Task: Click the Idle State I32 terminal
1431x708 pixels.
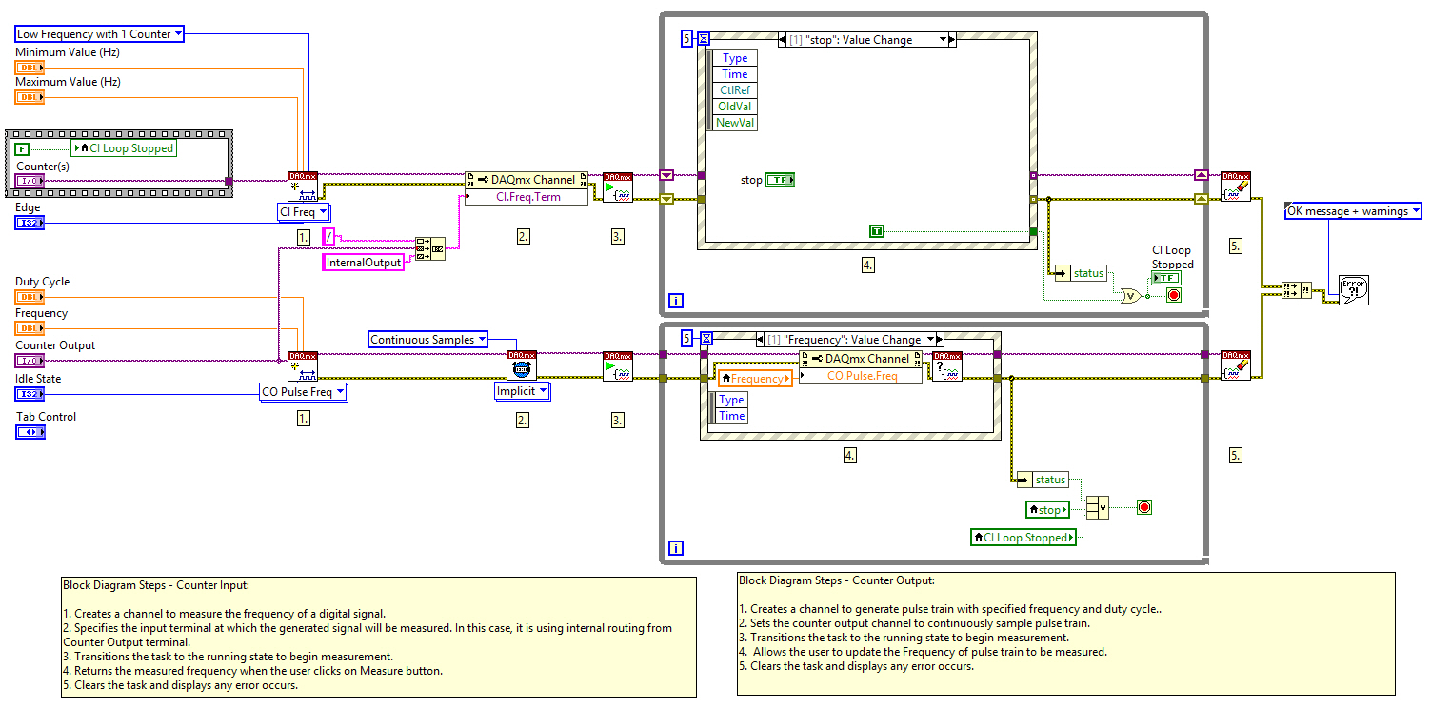Action: pos(30,394)
